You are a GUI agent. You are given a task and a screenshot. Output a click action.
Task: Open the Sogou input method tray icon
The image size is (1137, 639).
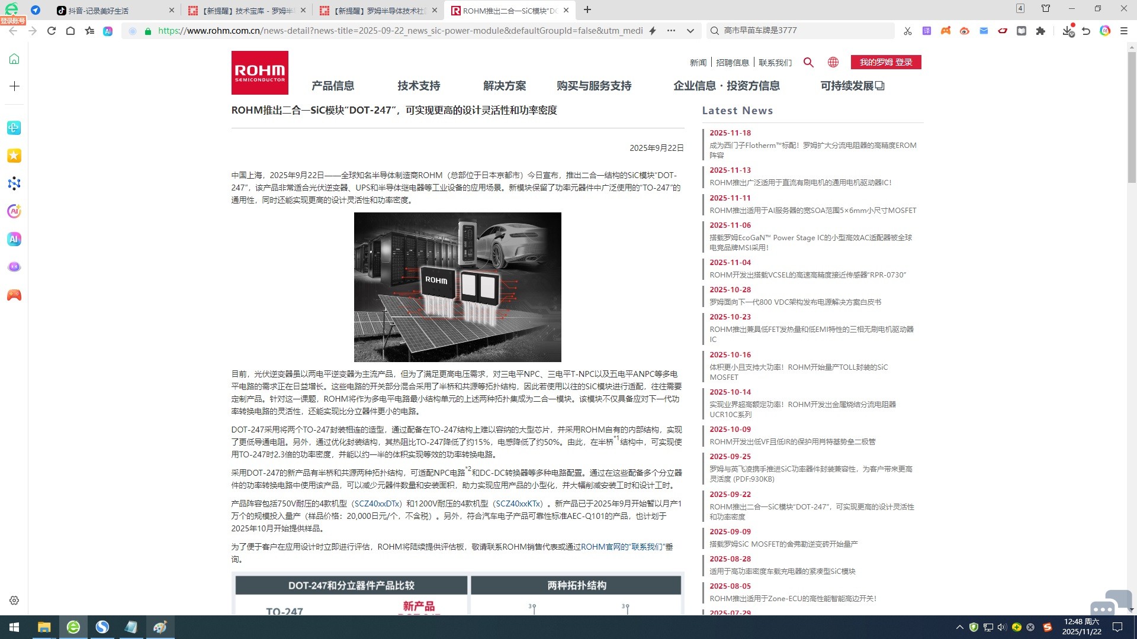1048,627
